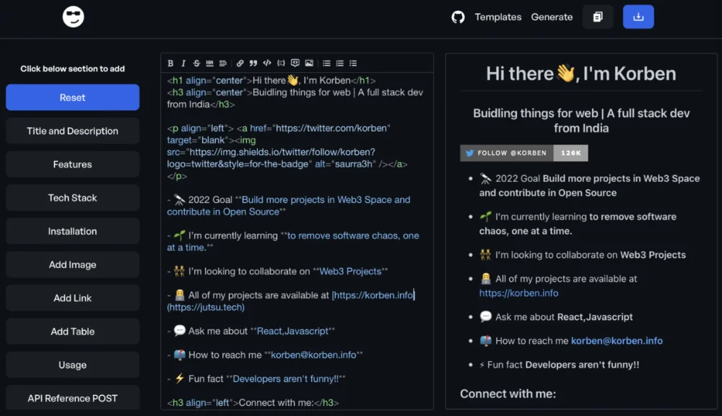The height and width of the screenshot is (416, 722).
Task: Click the 'Connect with me:' line in editor
Action: (x=253, y=403)
